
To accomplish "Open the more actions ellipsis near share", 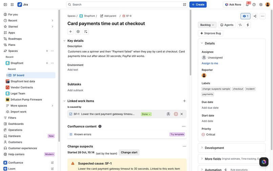I will tap(262, 16).
